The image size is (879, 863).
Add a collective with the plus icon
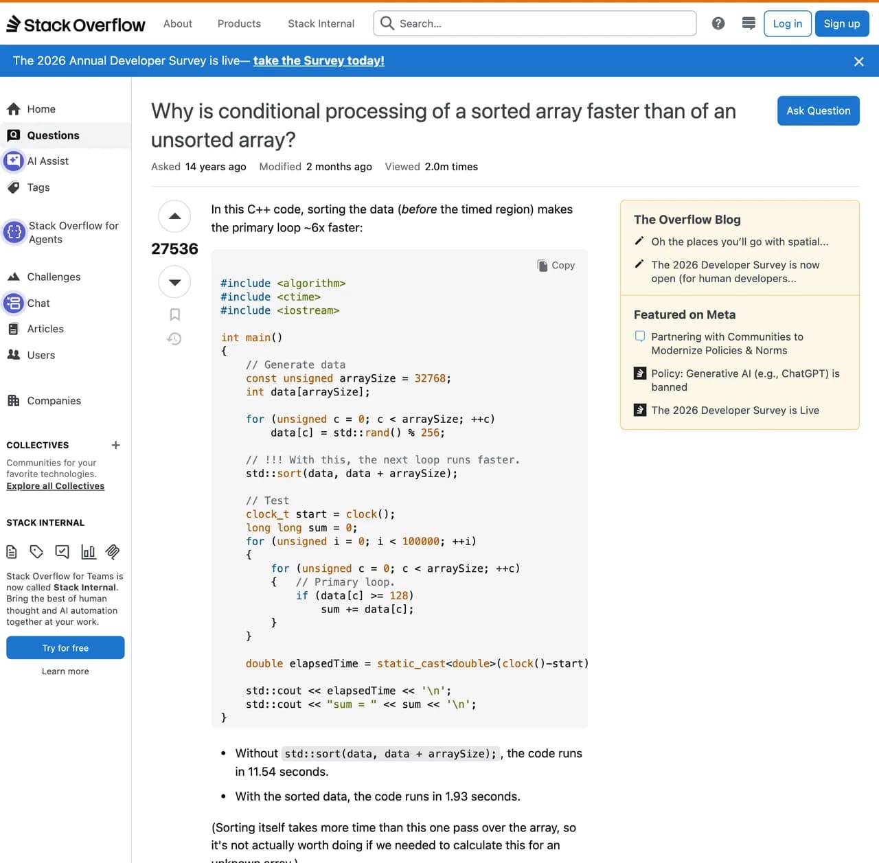click(x=115, y=445)
